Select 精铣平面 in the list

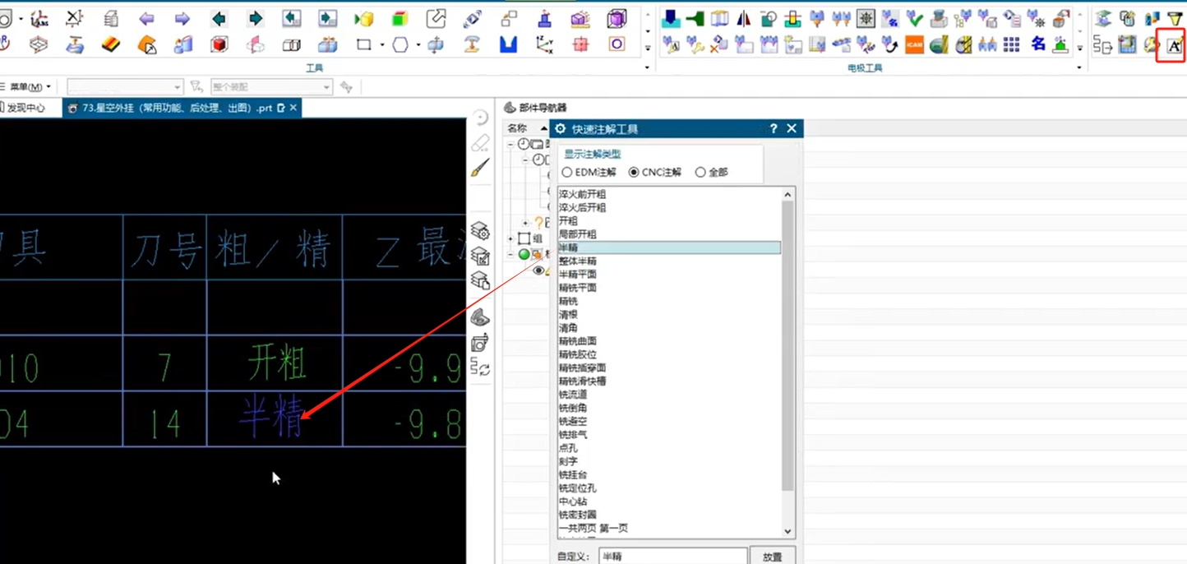(577, 288)
